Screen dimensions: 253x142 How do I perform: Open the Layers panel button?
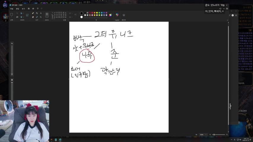click(124, 15)
